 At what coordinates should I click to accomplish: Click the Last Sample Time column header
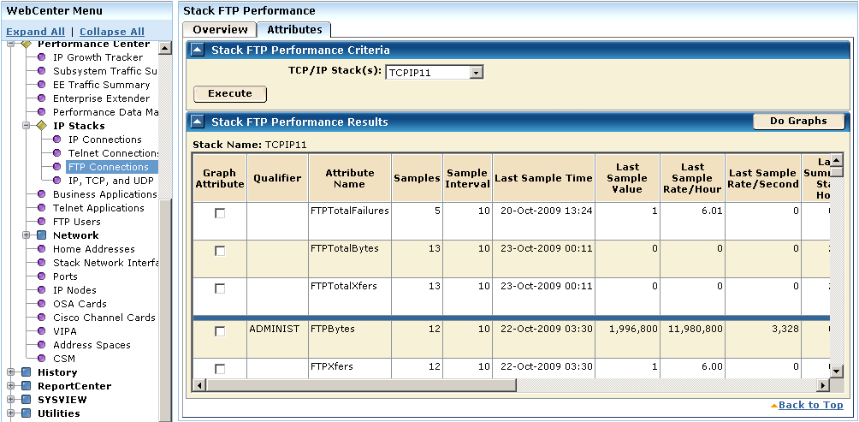point(543,178)
